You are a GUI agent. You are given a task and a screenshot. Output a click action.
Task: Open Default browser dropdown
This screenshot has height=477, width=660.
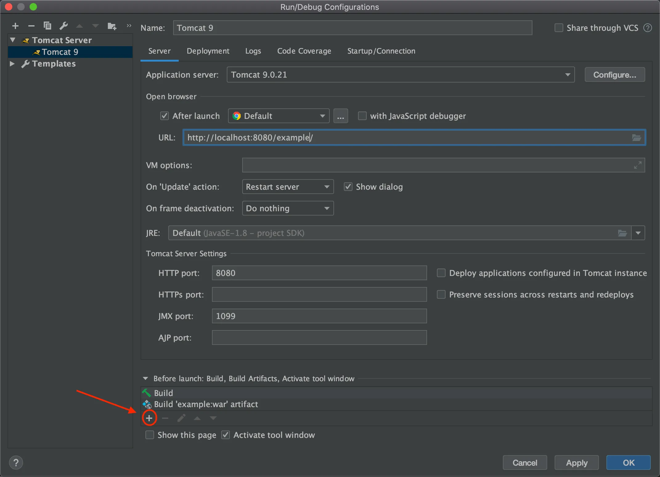click(x=279, y=116)
